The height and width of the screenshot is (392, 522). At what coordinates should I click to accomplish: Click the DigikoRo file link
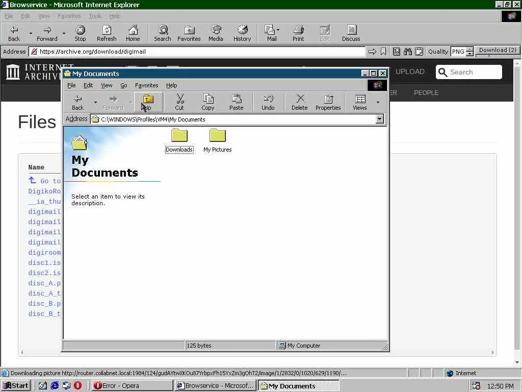pyautogui.click(x=45, y=191)
